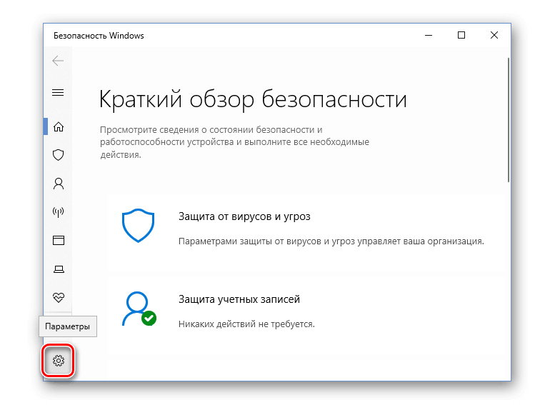The image size is (535, 405).
Task: Click "Никаких действий не требуется." status text
Action: coord(246,324)
